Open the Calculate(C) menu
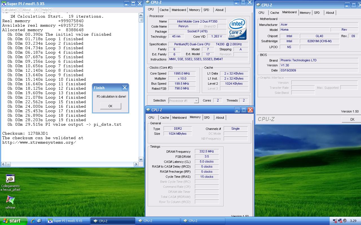 11,10
